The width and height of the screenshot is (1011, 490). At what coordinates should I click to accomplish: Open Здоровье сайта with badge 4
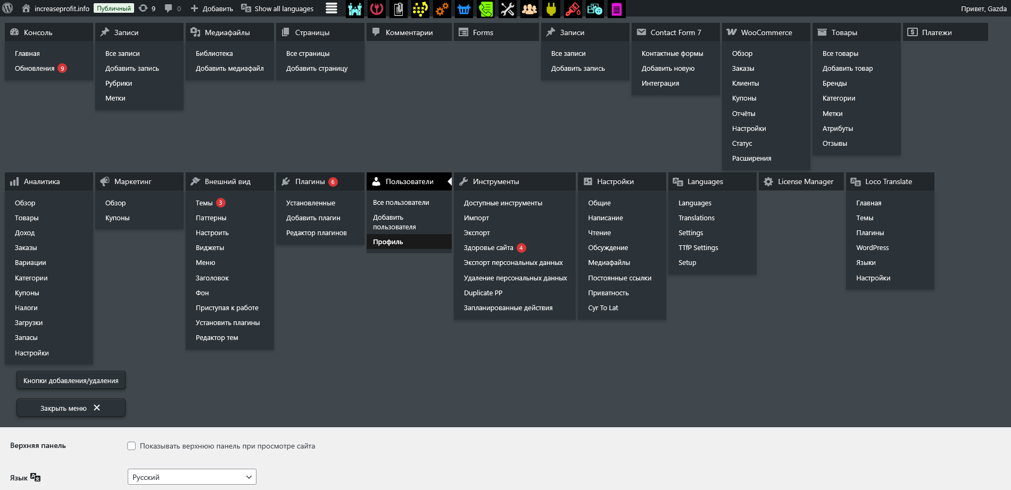(x=495, y=247)
